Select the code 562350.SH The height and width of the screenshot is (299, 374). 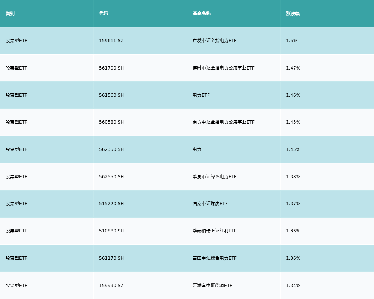111,149
